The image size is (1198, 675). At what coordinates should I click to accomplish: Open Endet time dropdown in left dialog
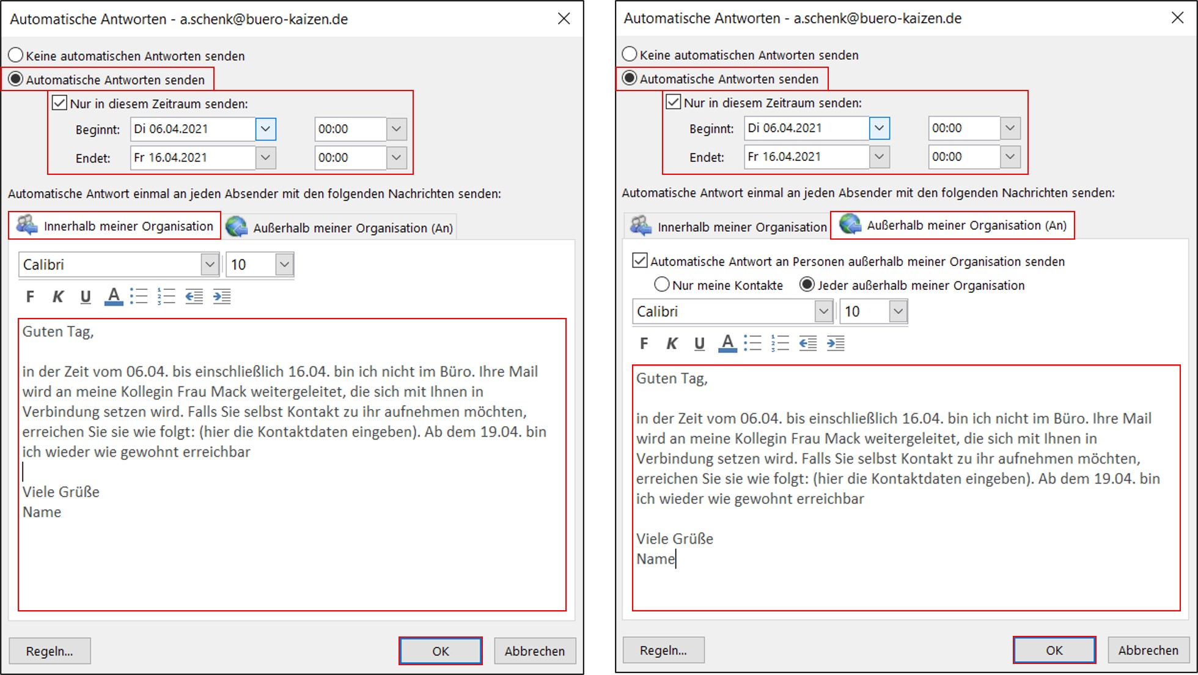point(396,158)
